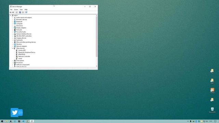Expand the Computer category
Screen dimensions: 219x123
click(13, 24)
